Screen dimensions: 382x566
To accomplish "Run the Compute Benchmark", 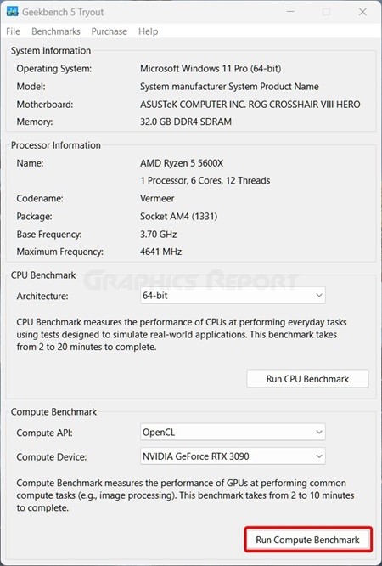I will tap(307, 540).
